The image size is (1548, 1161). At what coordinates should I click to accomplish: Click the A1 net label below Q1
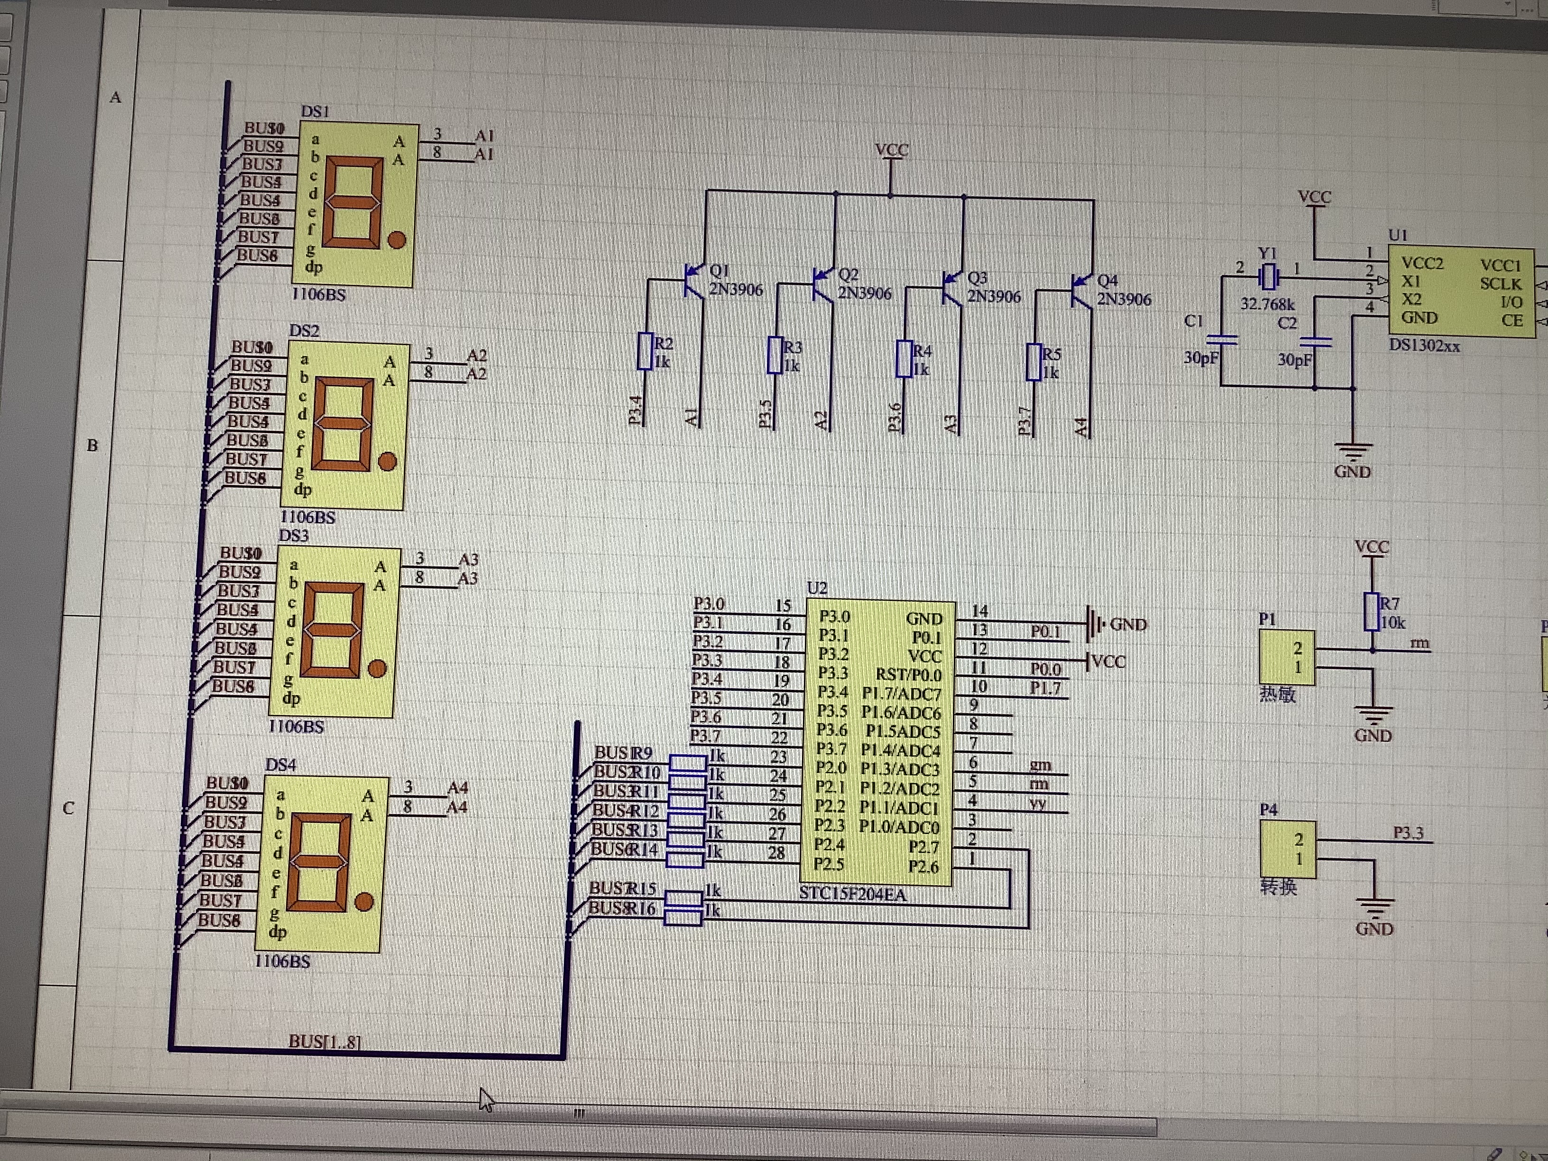(x=691, y=417)
